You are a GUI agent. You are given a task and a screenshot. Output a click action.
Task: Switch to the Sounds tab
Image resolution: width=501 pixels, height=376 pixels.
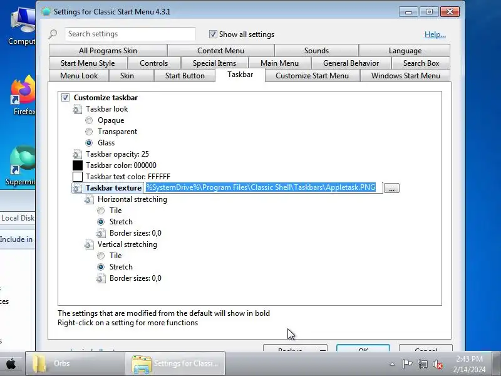(x=316, y=51)
